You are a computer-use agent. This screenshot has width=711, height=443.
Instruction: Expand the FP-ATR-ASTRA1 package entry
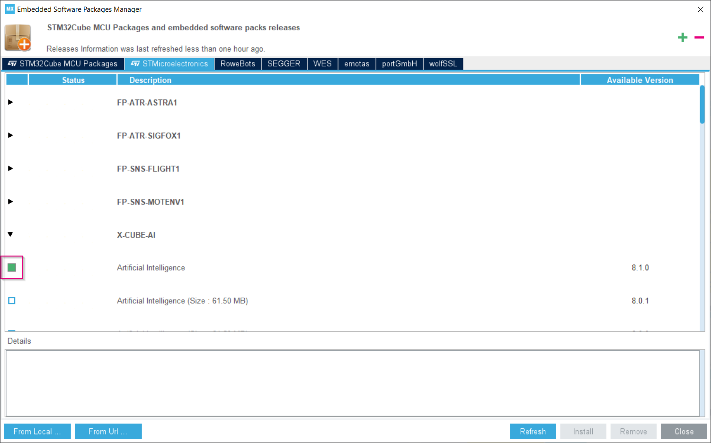[10, 102]
